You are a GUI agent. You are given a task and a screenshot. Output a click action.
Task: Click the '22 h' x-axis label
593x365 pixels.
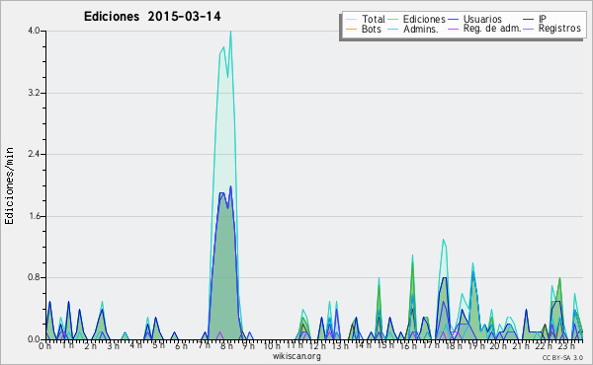(x=544, y=346)
